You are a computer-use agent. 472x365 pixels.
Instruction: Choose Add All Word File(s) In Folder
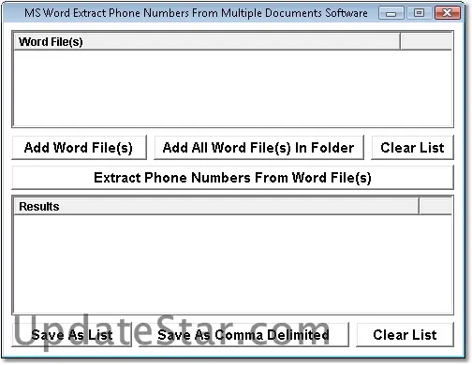tap(258, 148)
